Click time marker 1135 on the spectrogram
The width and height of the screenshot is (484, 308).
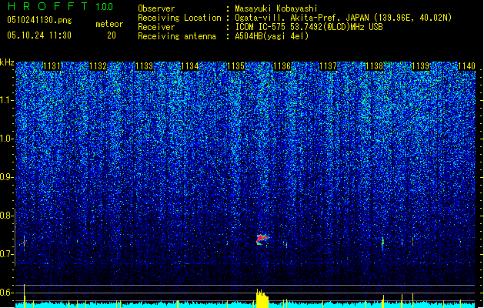235,66
